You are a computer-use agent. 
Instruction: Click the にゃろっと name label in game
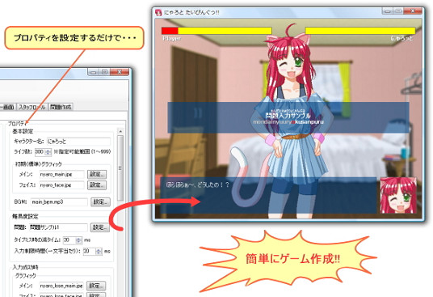click(402, 38)
